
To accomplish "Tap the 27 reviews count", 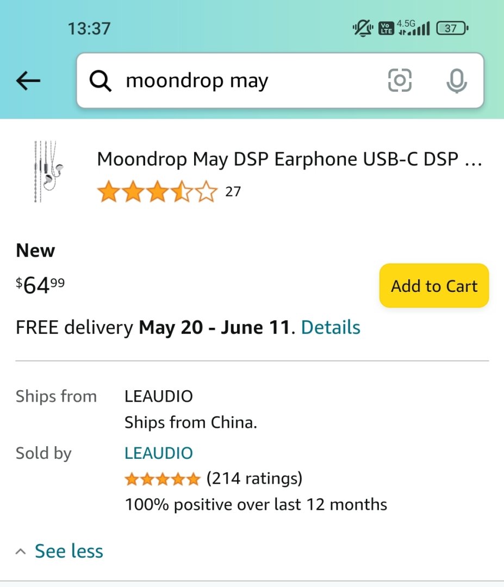I will coord(233,192).
